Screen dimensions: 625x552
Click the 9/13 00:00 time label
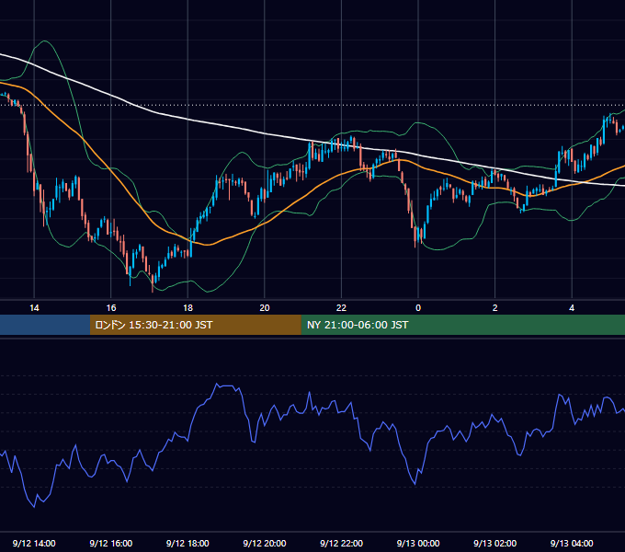pos(418,543)
